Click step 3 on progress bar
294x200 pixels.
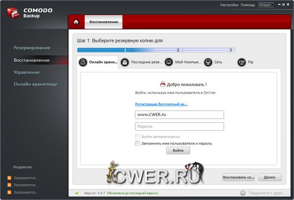click(x=230, y=50)
